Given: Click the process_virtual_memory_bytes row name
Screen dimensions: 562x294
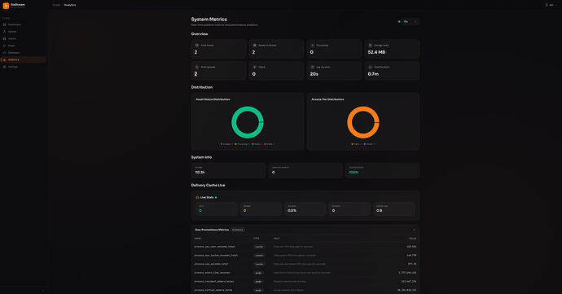Looking at the screenshot, I should point(213,290).
